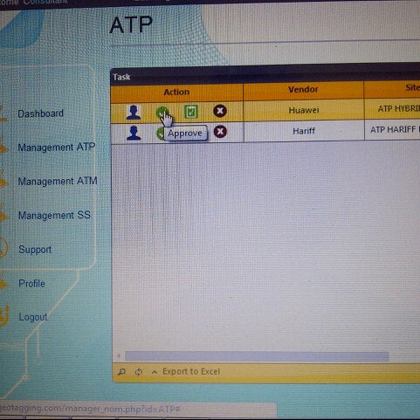The width and height of the screenshot is (420, 420).
Task: Open the Dashboard menu item
Action: (40, 114)
